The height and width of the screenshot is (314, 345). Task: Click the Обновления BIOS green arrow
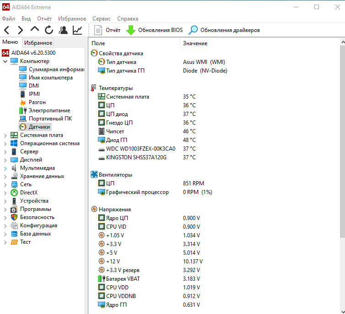click(x=131, y=30)
